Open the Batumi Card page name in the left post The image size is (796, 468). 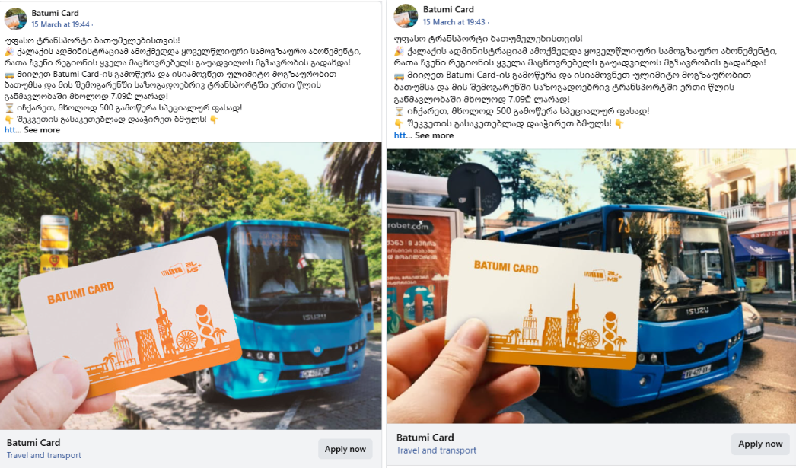point(55,13)
